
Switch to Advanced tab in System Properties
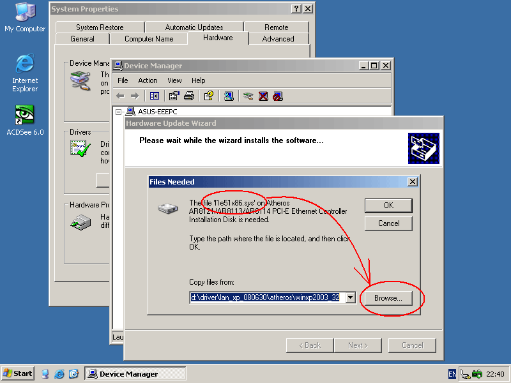[278, 39]
